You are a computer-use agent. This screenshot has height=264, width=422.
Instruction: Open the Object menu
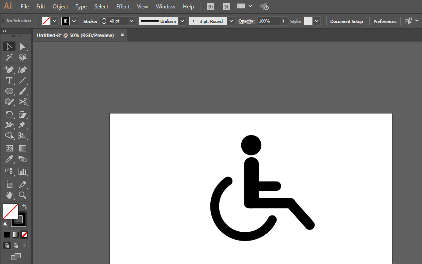[60, 7]
